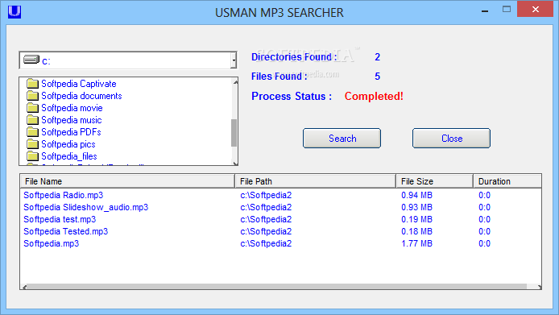This screenshot has width=559, height=315.
Task: Click the folder list vertical scrollbar thumb
Action: [x=234, y=133]
